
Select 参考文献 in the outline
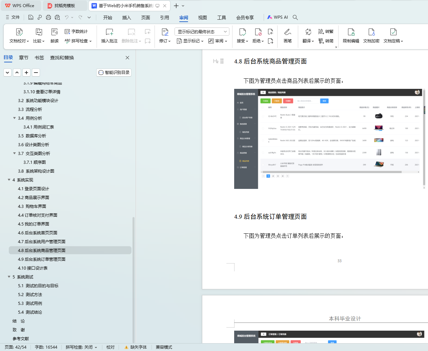(x=21, y=338)
